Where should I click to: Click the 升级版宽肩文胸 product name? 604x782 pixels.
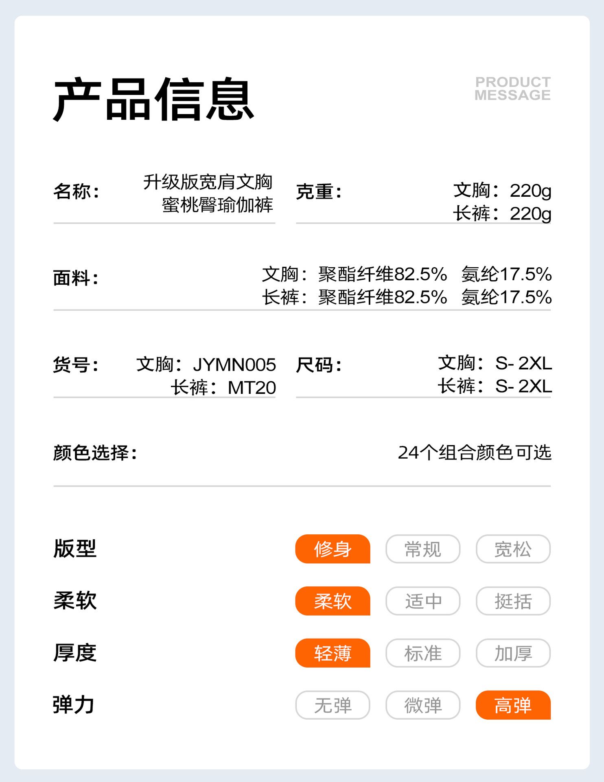(208, 182)
